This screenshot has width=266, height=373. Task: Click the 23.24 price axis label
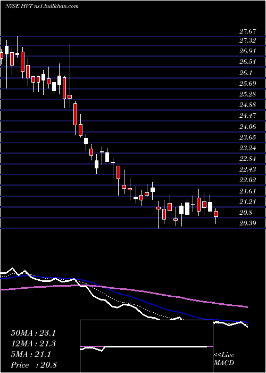click(248, 148)
